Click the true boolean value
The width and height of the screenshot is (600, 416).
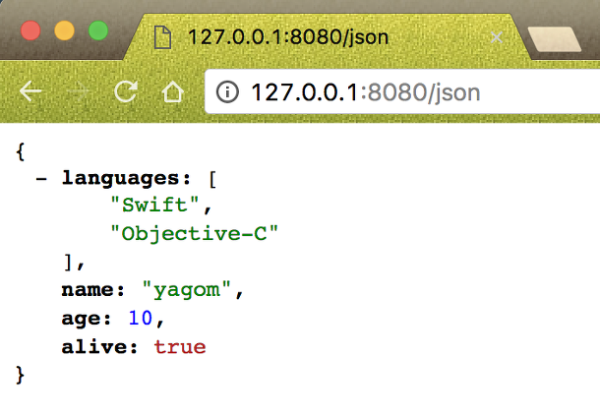coord(180,347)
